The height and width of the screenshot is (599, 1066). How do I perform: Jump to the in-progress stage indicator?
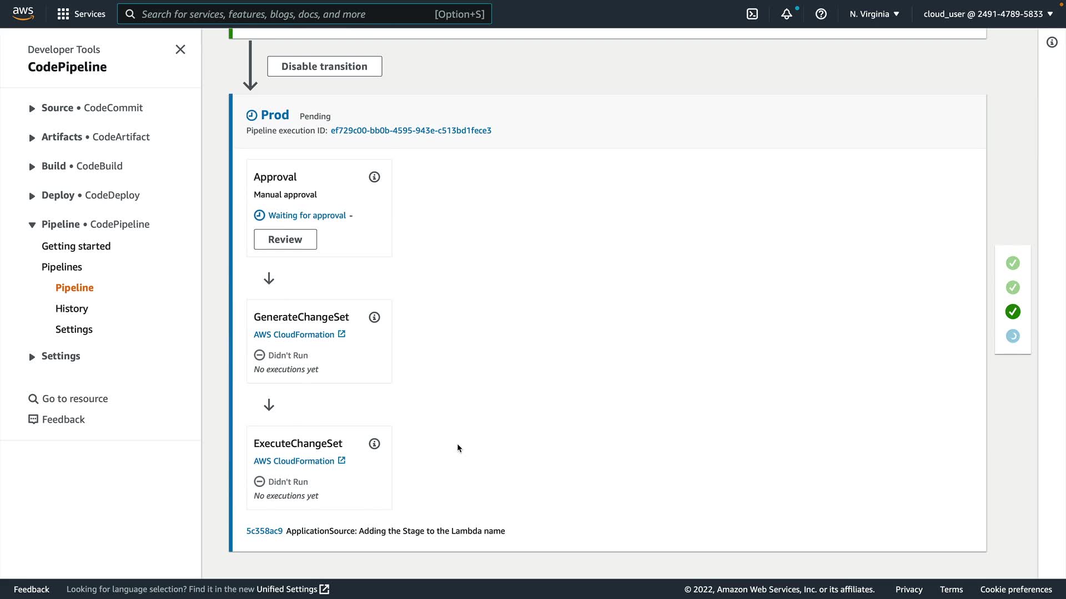(1013, 336)
